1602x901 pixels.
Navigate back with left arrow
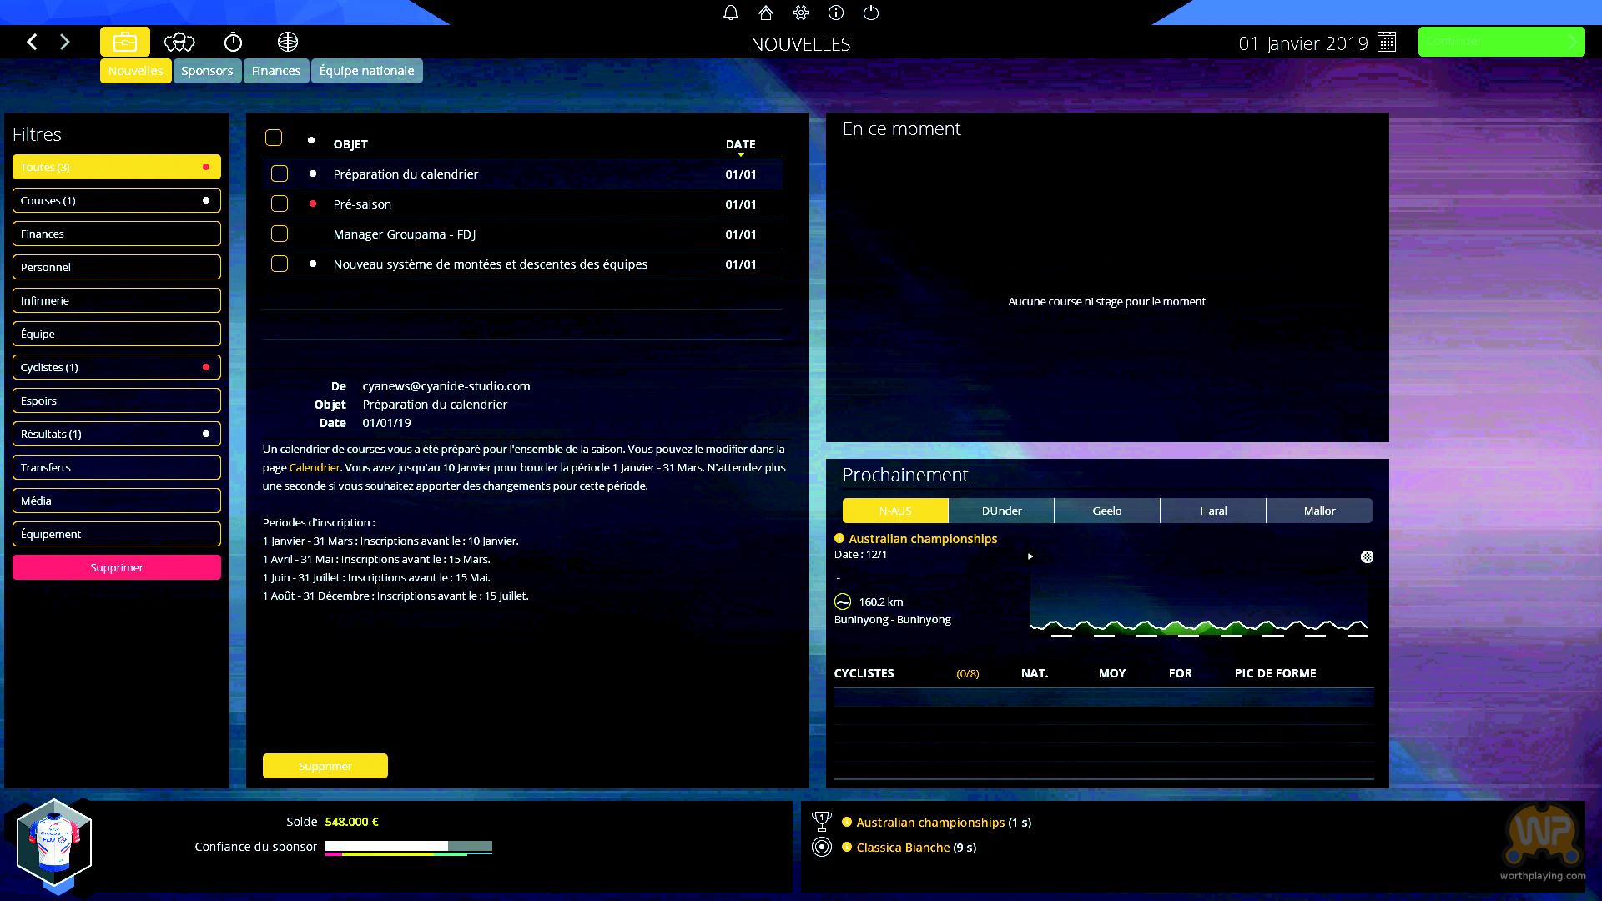point(32,42)
